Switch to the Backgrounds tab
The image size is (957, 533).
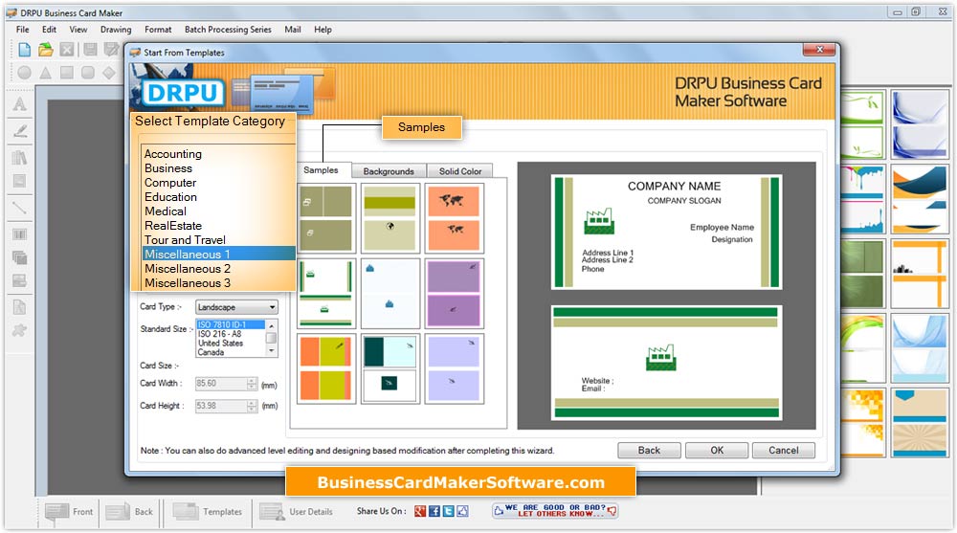click(x=389, y=171)
